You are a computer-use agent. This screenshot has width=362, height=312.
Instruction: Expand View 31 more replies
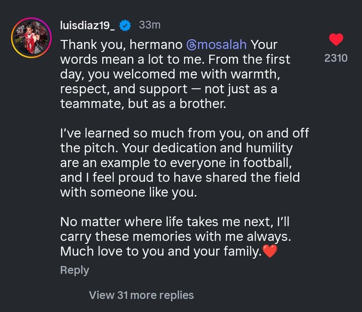click(x=141, y=295)
